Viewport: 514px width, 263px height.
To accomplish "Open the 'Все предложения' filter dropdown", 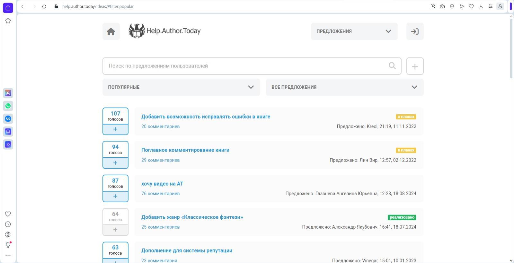I will coord(344,87).
